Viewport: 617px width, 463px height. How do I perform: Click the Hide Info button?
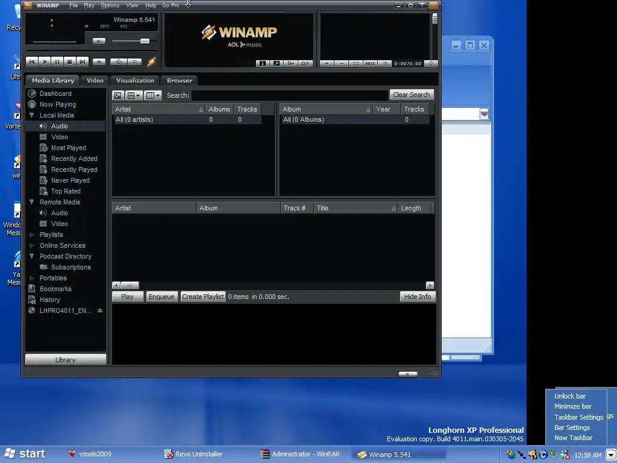[x=418, y=297]
